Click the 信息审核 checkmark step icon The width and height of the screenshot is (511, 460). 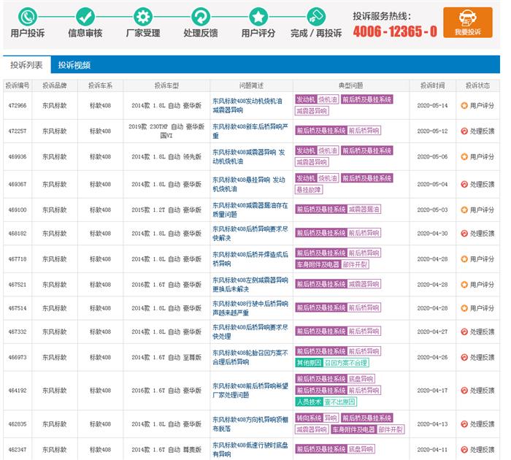[x=85, y=17]
